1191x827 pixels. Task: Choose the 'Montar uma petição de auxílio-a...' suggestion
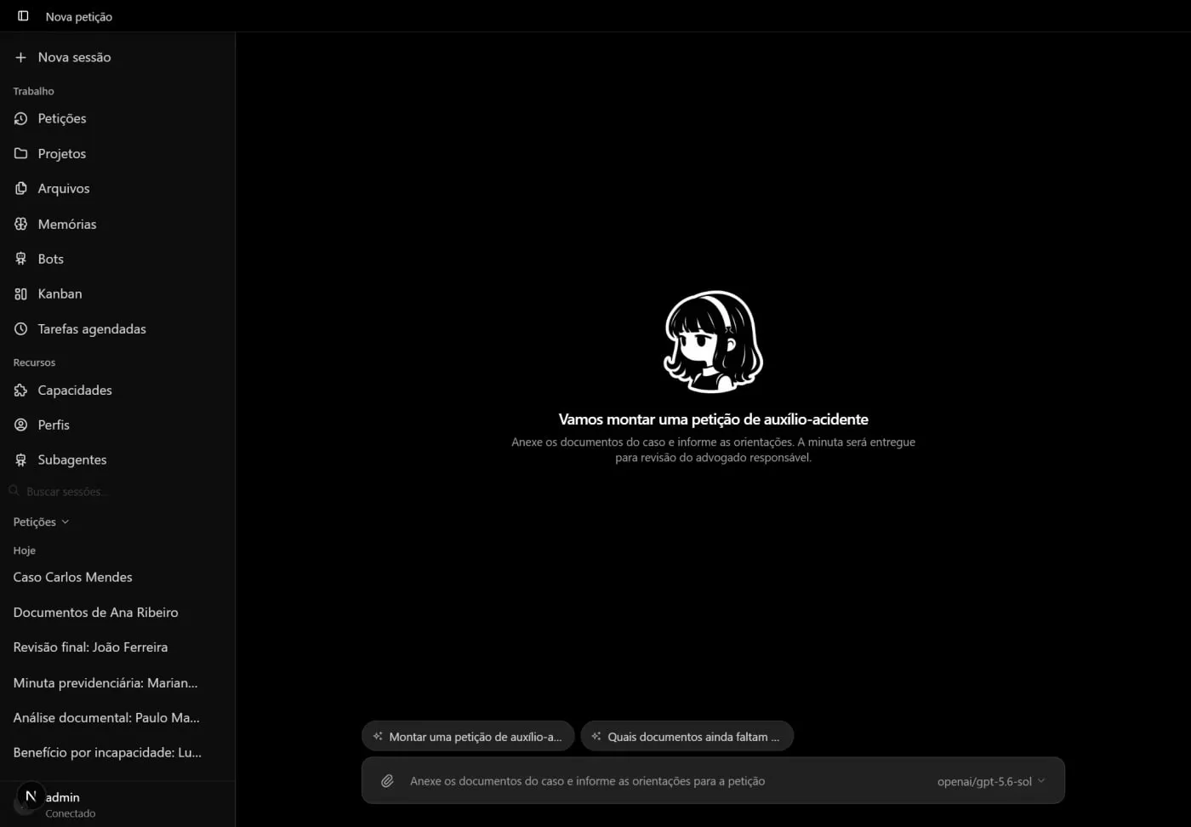tap(468, 737)
